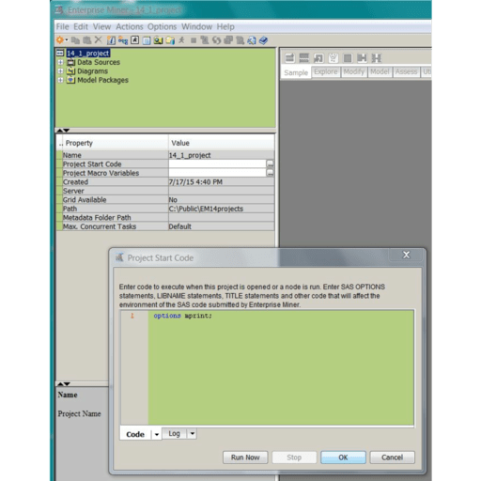The image size is (481, 481).
Task: Switch to the Assess node tab
Action: coord(406,71)
